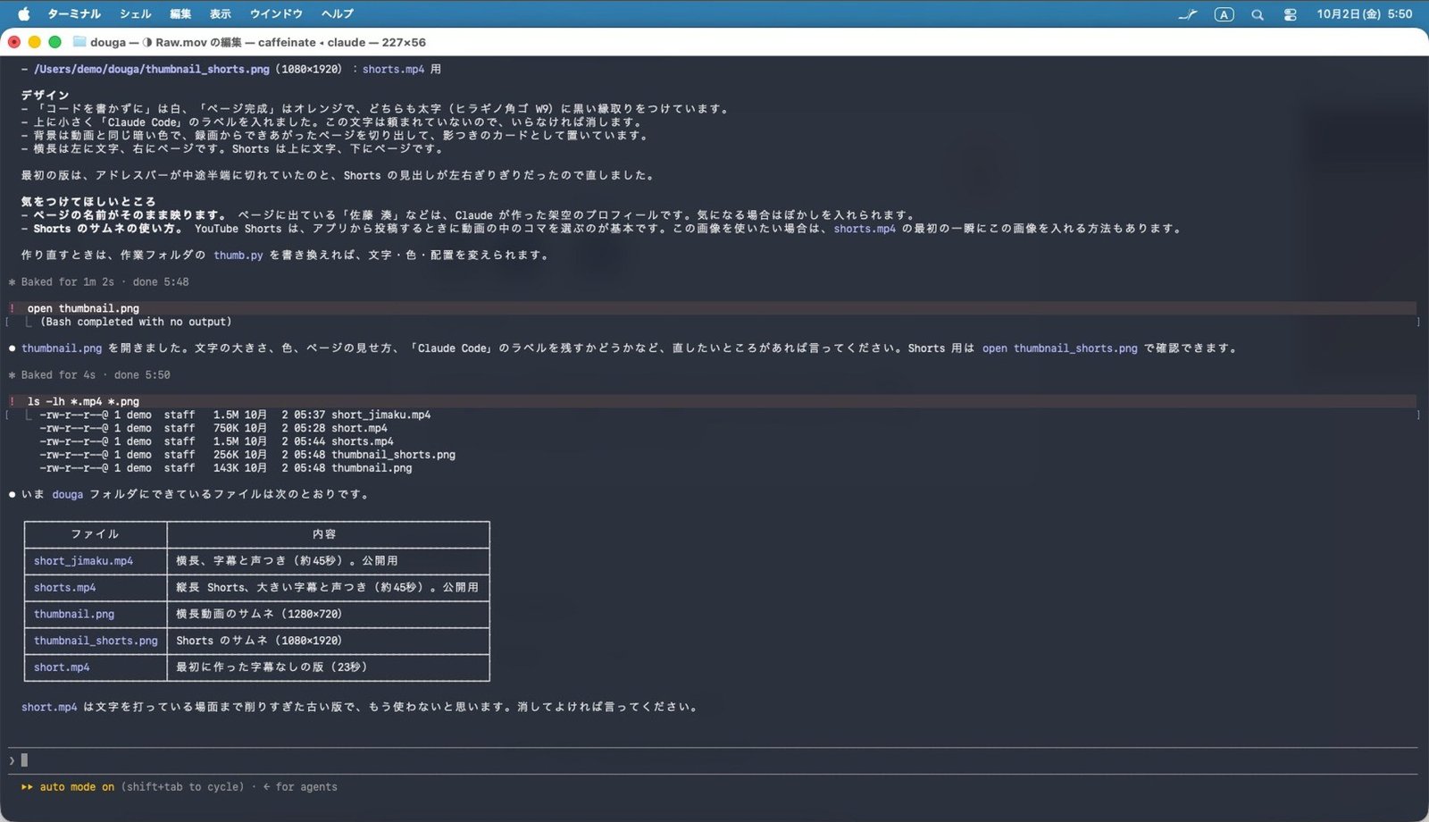Viewport: 1429px width, 822px height.
Task: Click the short_jimaku.mp4 row in ls output
Action: [235, 415]
